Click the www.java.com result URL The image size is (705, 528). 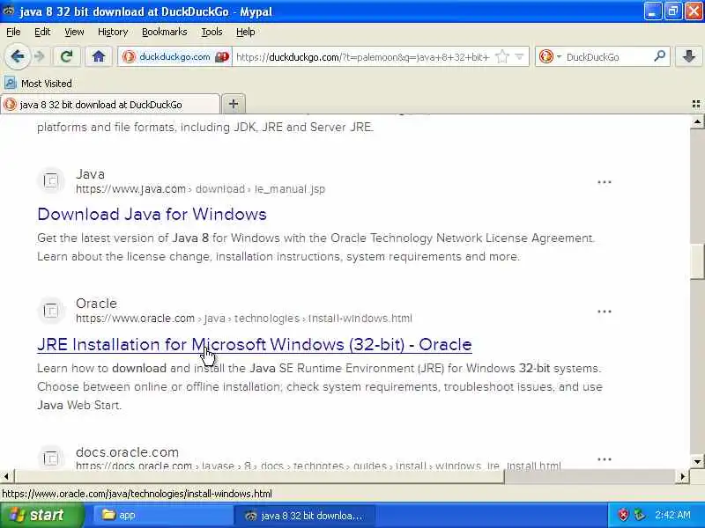click(x=201, y=189)
